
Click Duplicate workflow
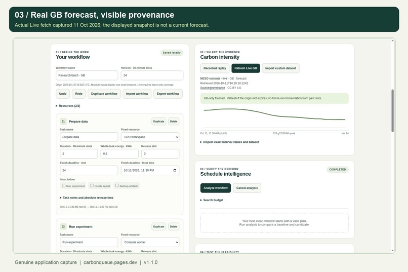pos(104,94)
